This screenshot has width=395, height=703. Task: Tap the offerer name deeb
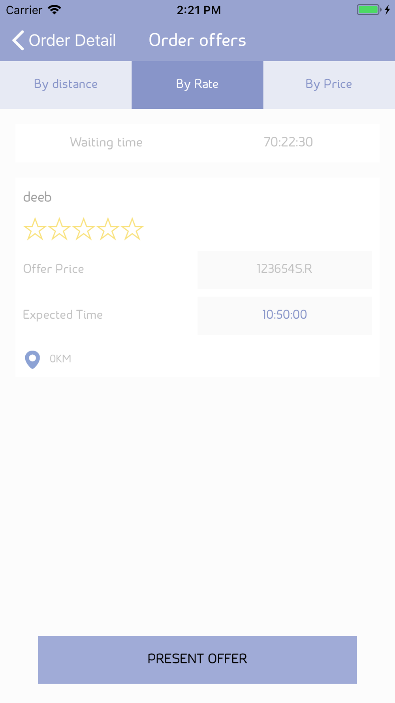tap(38, 197)
